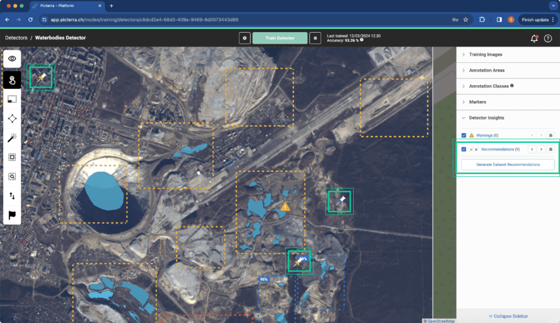Screen dimensions: 560x323
Task: Select the rectangle annotation area tool
Action: coord(12,99)
